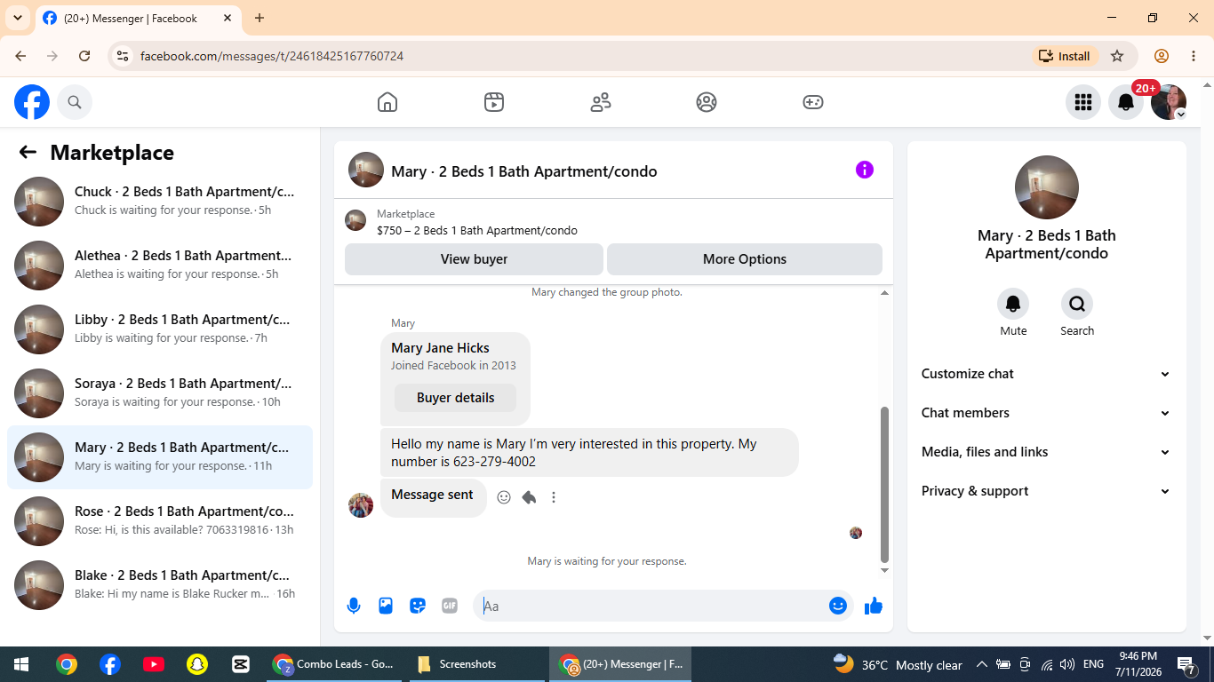Focus the message input field
The height and width of the screenshot is (682, 1214).
653,606
